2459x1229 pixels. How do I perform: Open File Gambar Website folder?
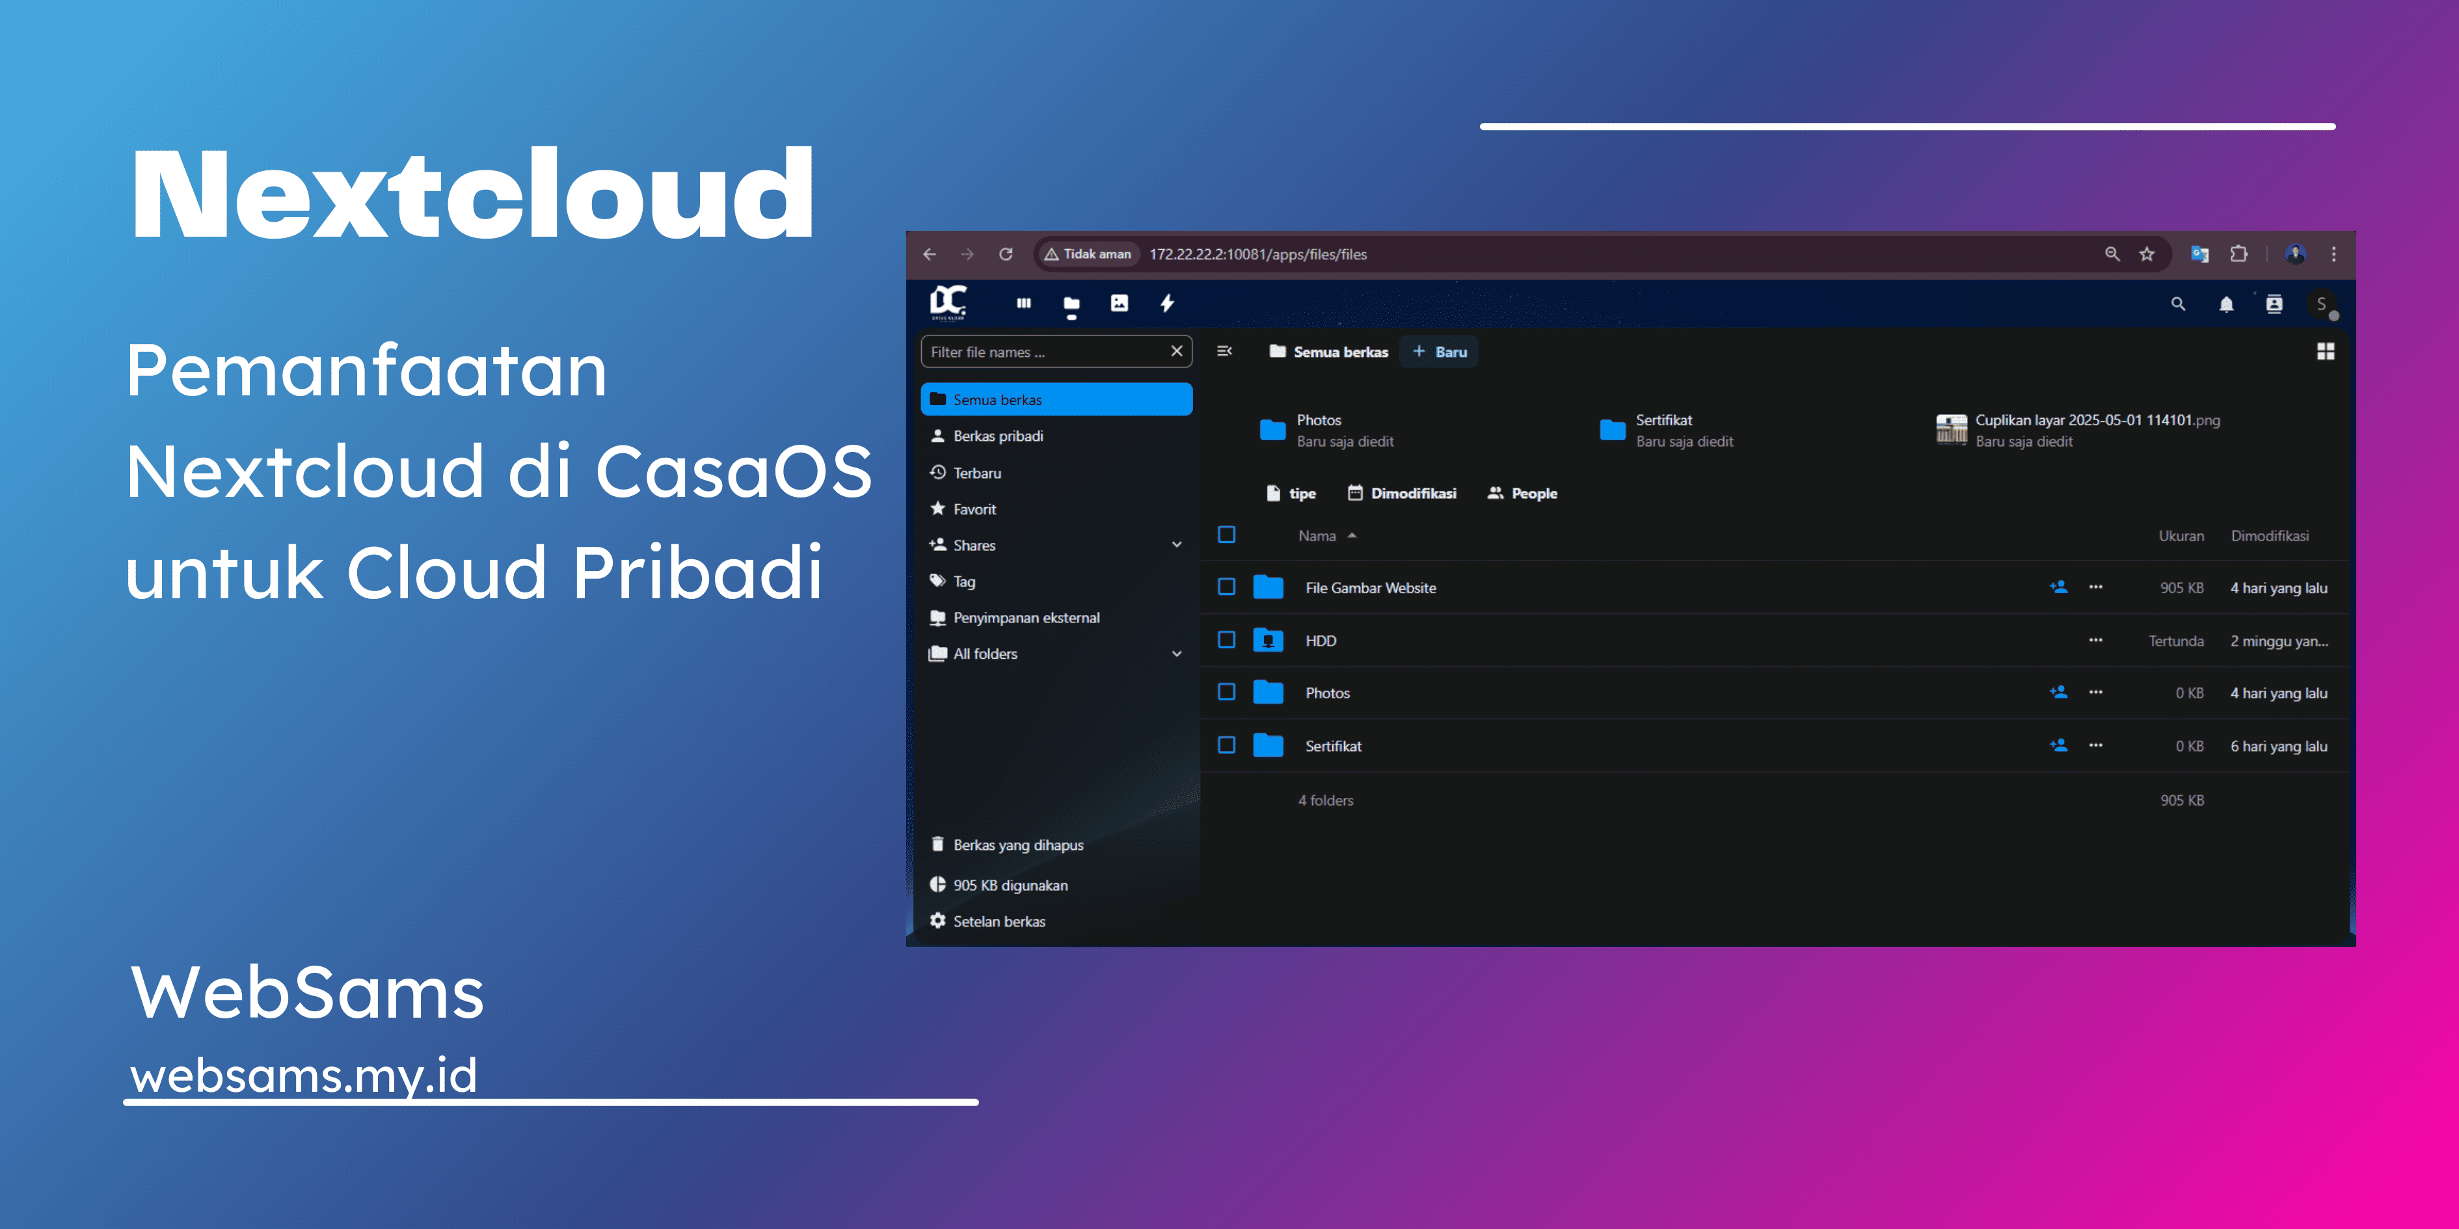(x=1370, y=588)
